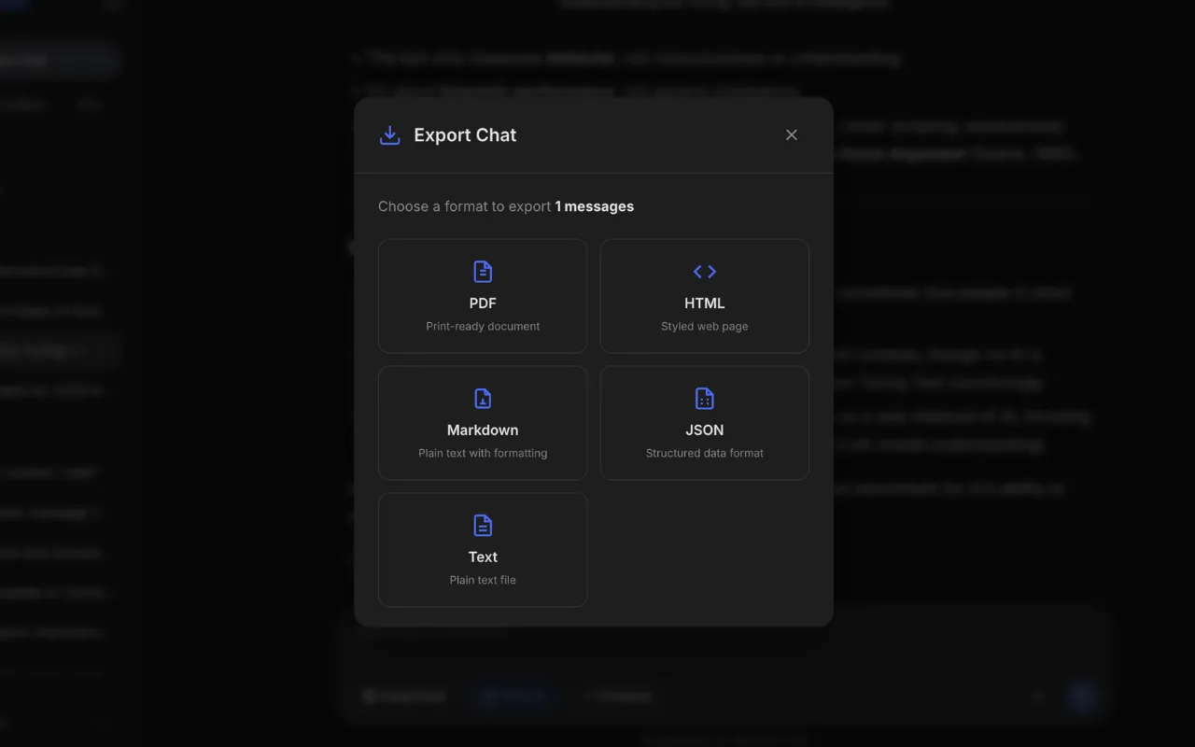1195x747 pixels.
Task: Click the 'Plain text with formatting' description
Action: tap(483, 454)
